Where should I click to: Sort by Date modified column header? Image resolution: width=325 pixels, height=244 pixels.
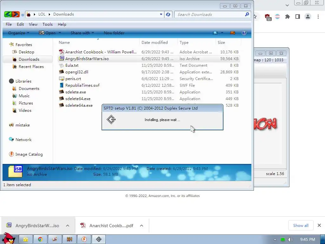[x=155, y=42]
